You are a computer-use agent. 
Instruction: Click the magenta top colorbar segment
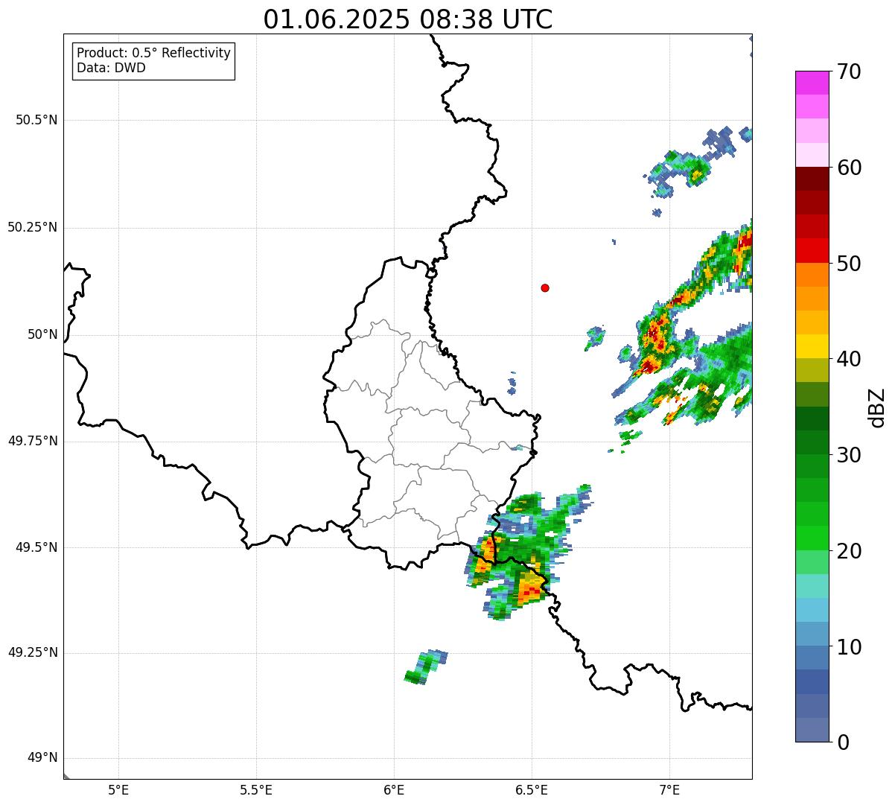812,83
